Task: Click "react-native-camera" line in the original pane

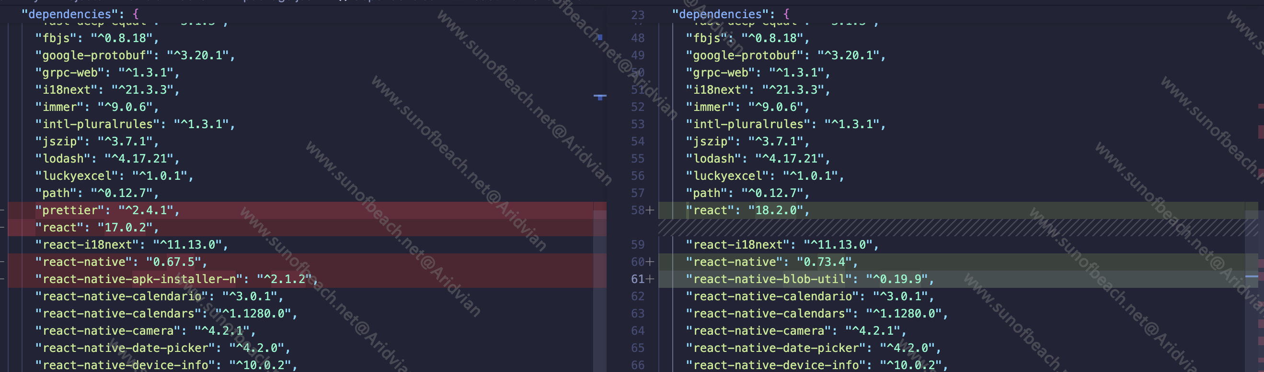Action: pyautogui.click(x=145, y=331)
